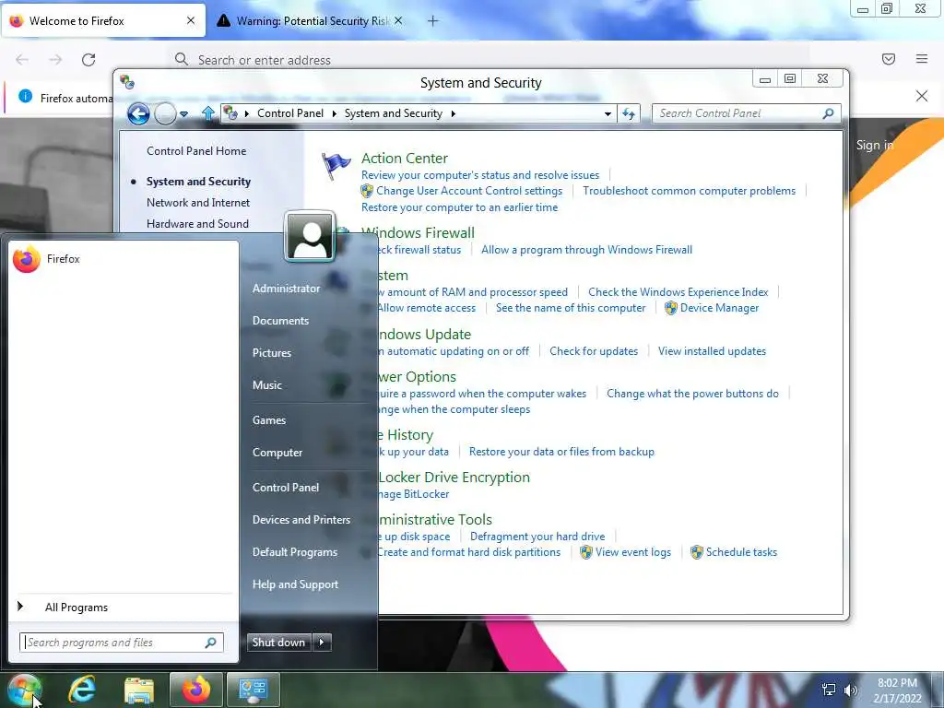944x708 pixels.
Task: Open Pictures from Start menu
Action: (272, 353)
